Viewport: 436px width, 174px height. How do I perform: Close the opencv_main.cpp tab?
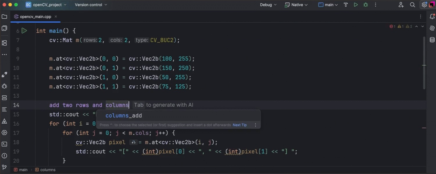click(x=56, y=17)
